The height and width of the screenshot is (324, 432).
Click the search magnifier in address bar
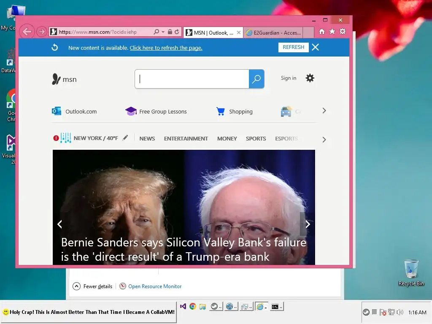pyautogui.click(x=156, y=32)
